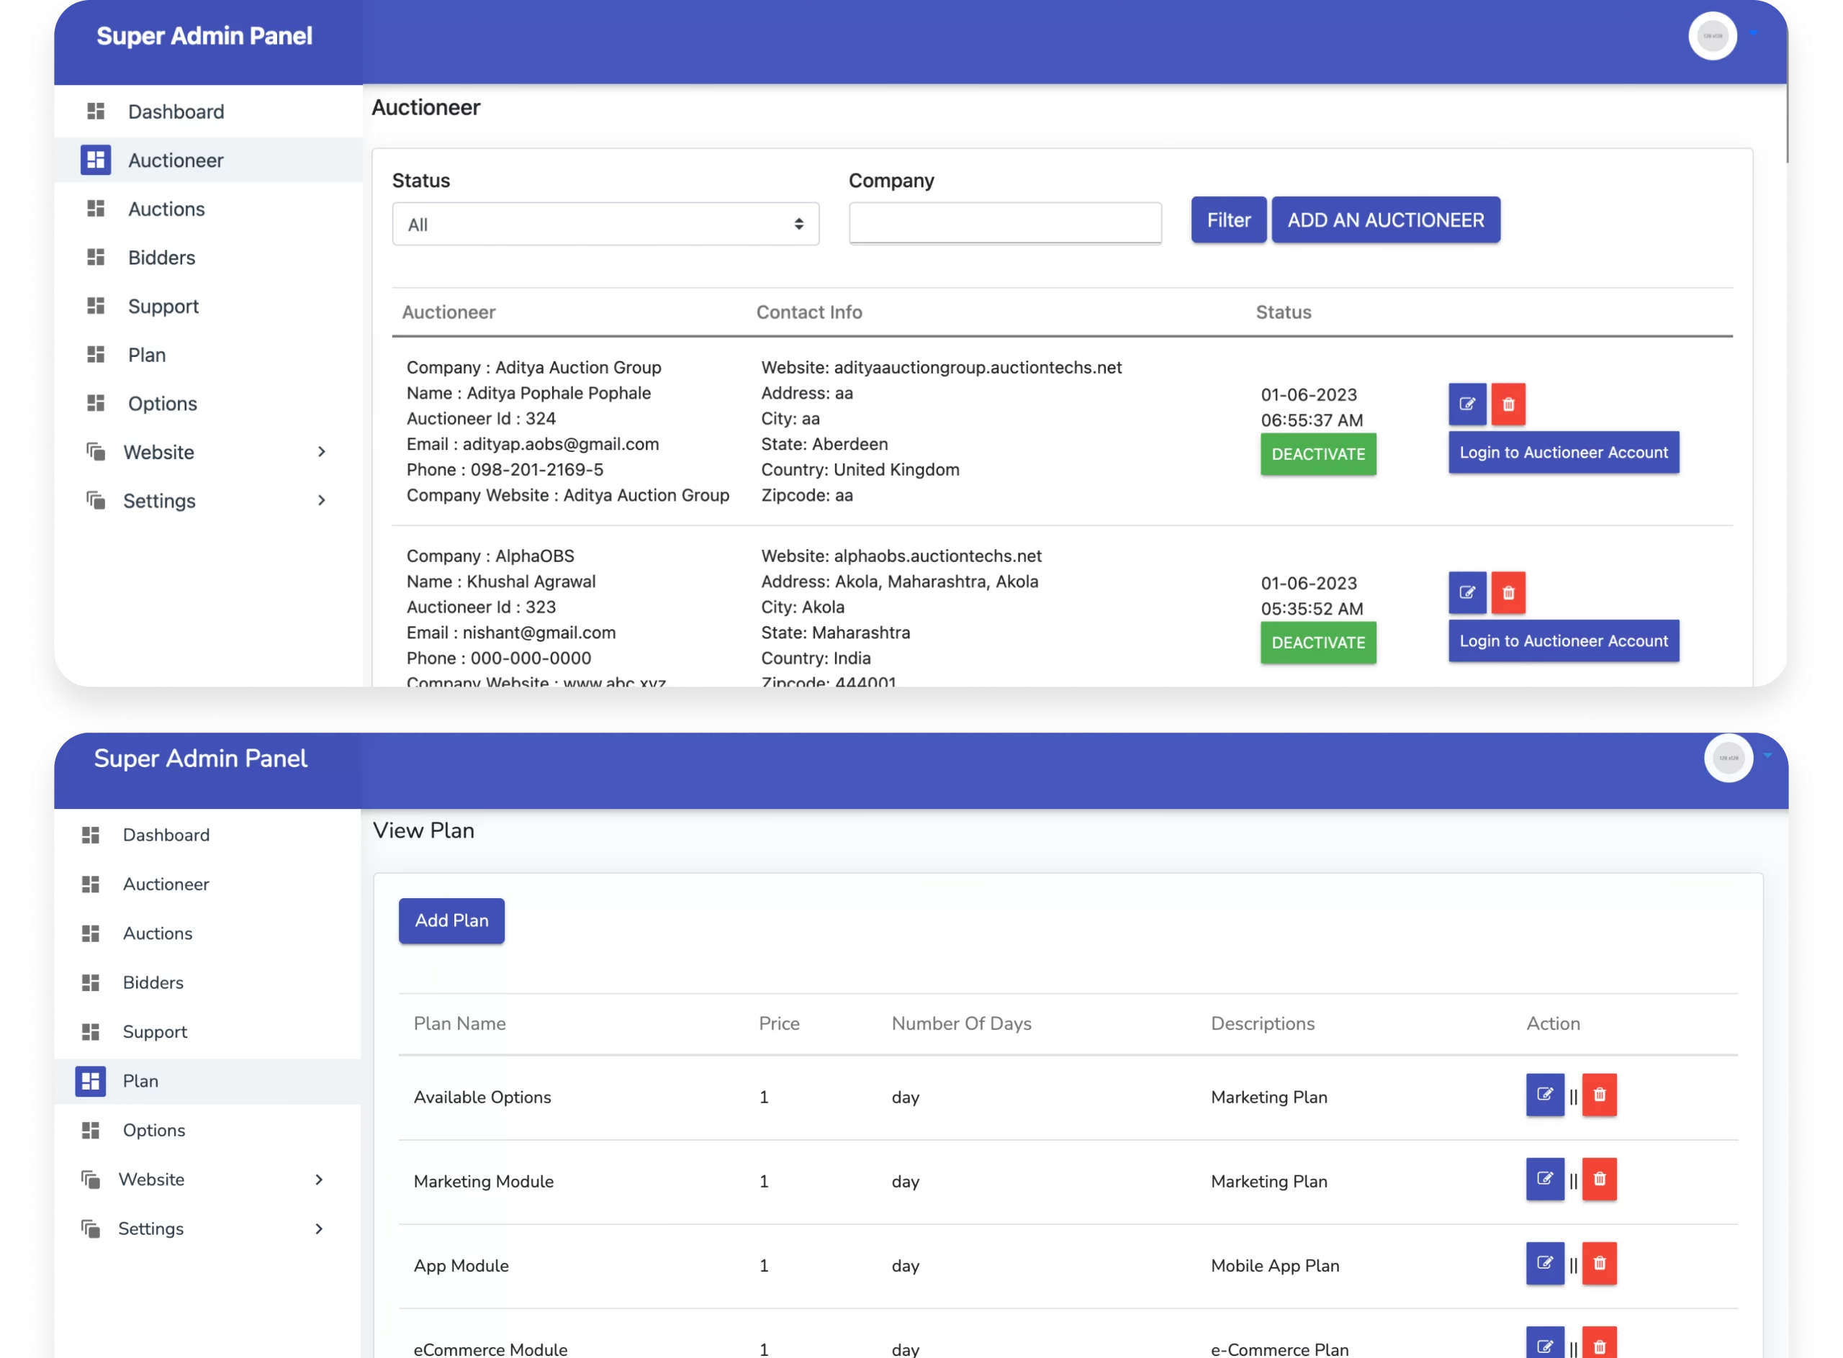Delete the AlphaOBS auctioneer entry
The width and height of the screenshot is (1843, 1358).
pyautogui.click(x=1508, y=592)
